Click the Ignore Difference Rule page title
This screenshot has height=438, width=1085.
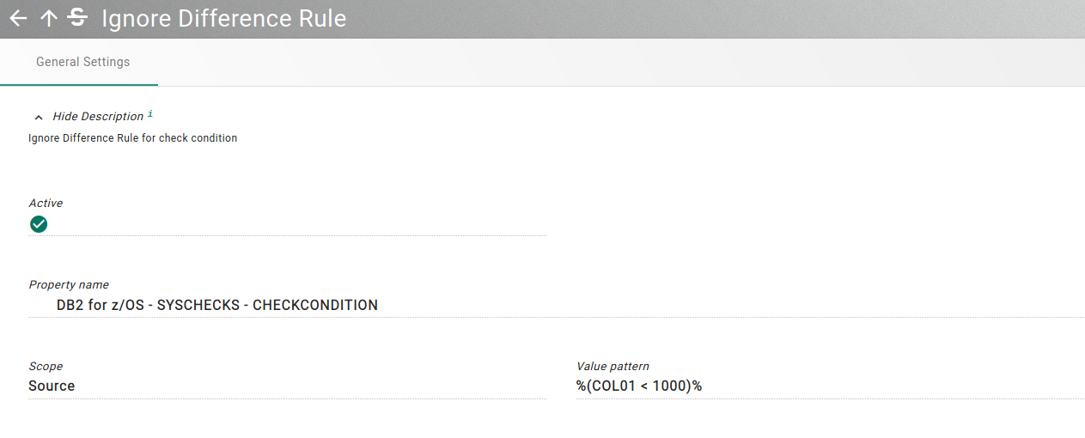click(x=224, y=18)
